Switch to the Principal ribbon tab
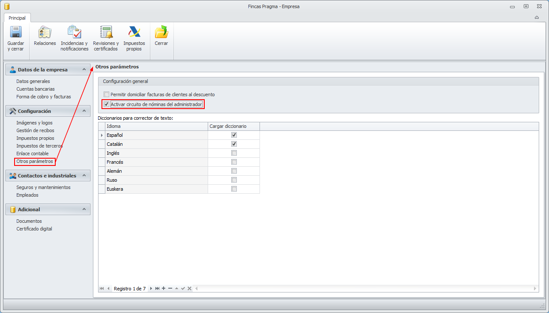Screen dimensions: 549x313 click(x=17, y=18)
